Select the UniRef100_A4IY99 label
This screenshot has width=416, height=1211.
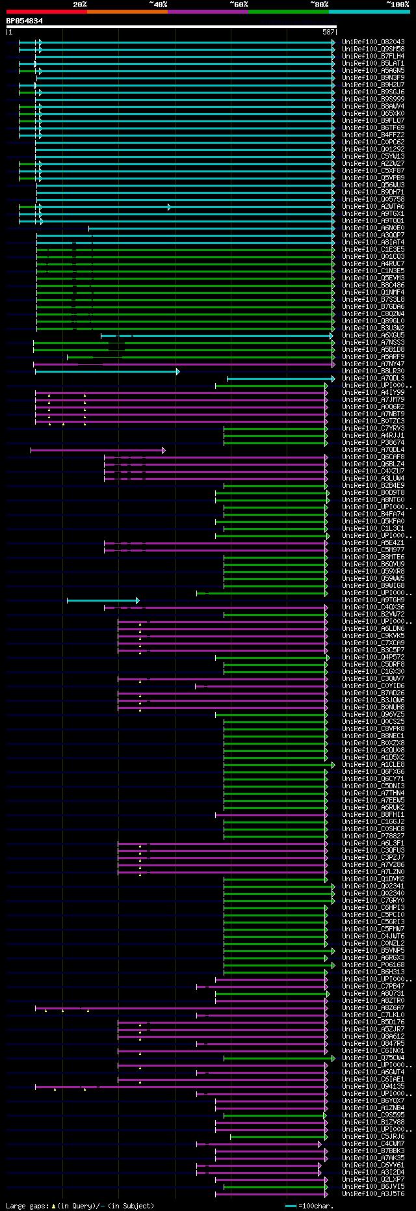point(373,392)
